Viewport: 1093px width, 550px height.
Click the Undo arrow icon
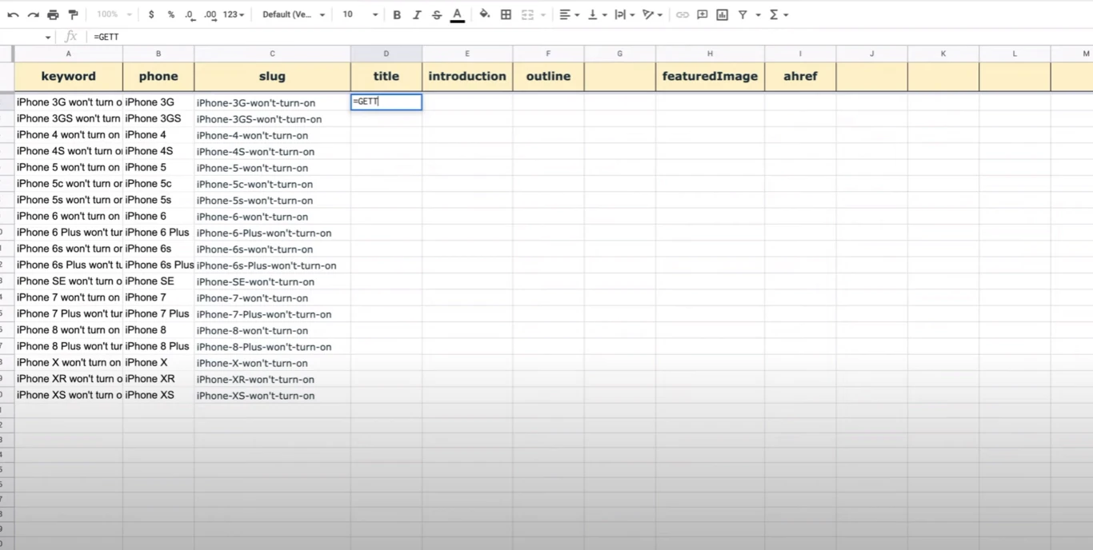[13, 14]
